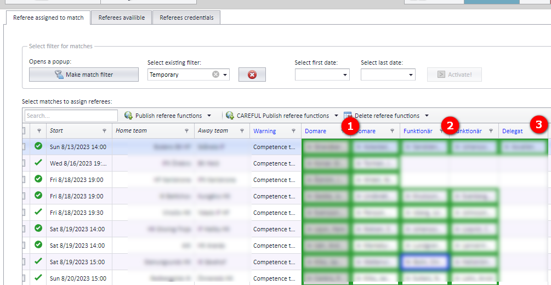Open the Referees availible tab

[x=122, y=18]
